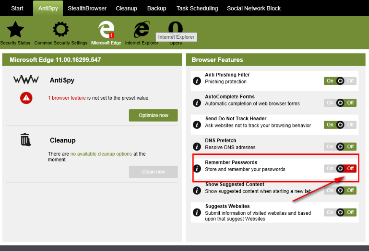Open Common Security Settings gear icon
369x251 pixels.
click(61, 29)
